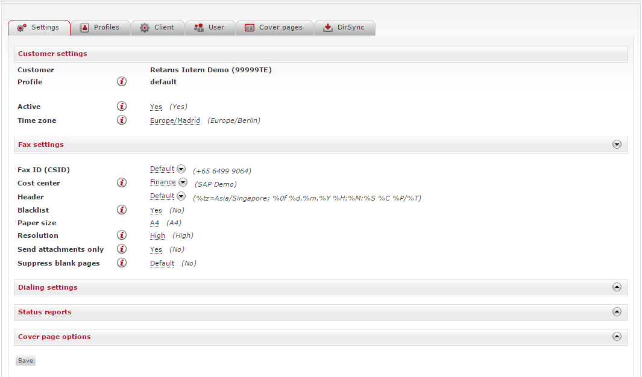The image size is (642, 377).
Task: Toggle the Blacklist setting
Action: tap(156, 210)
